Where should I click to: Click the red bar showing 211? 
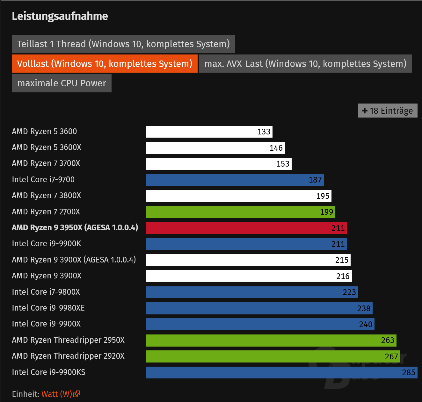[246, 228]
